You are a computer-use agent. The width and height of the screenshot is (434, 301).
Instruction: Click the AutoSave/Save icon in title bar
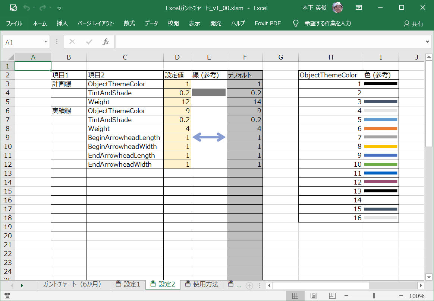[13, 7]
